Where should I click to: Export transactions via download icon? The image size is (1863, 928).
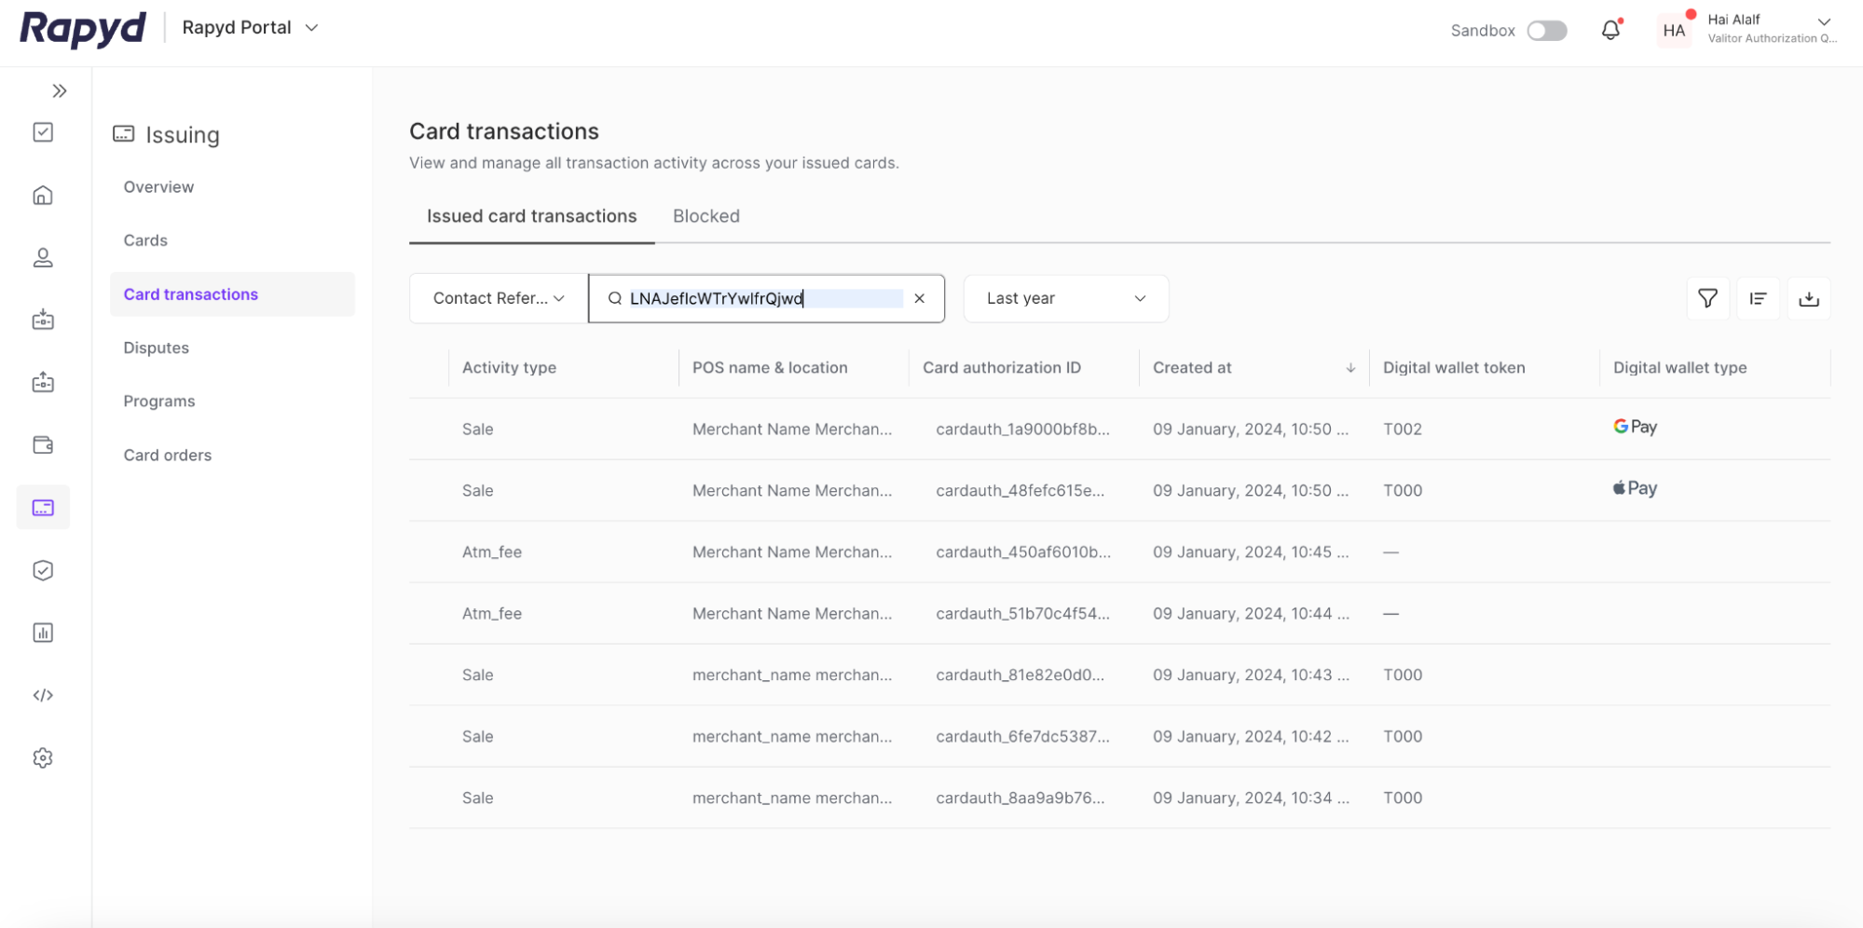coord(1809,298)
